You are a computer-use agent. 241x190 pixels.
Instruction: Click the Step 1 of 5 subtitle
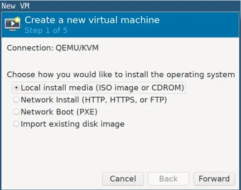pyautogui.click(x=46, y=30)
